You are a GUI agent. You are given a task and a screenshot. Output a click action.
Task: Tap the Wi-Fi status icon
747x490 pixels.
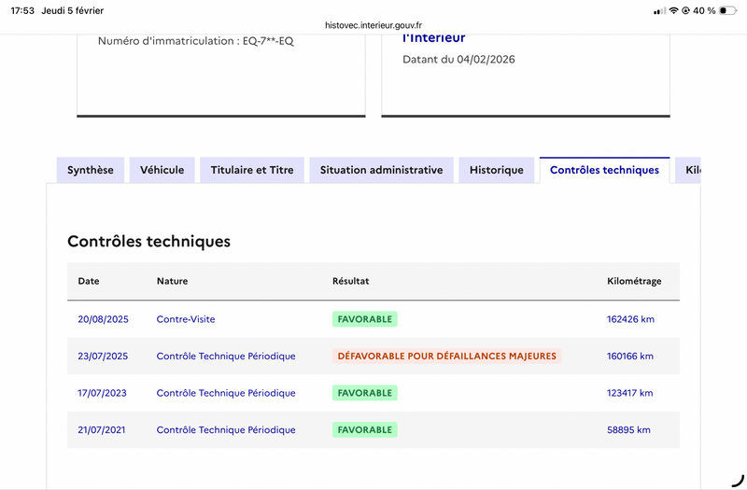point(673,10)
